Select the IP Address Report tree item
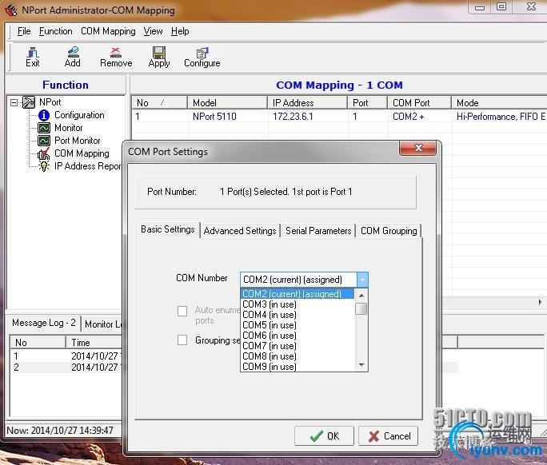 pos(86,166)
